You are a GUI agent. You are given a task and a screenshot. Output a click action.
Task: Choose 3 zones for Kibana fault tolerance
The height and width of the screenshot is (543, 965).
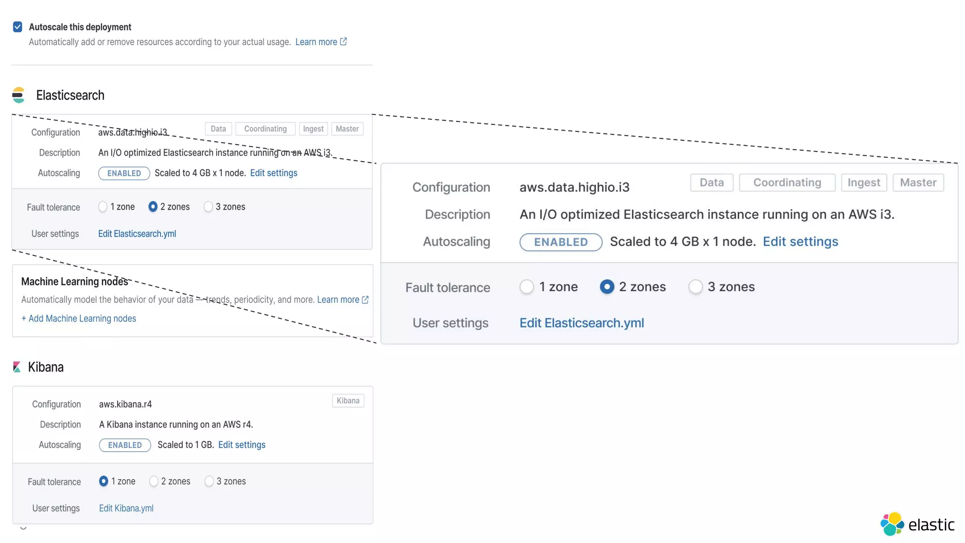pyautogui.click(x=209, y=481)
